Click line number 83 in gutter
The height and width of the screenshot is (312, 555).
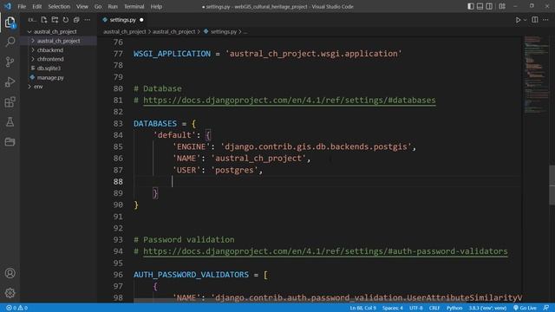coord(118,123)
